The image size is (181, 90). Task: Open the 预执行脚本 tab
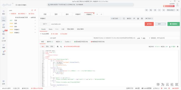tap(71, 29)
